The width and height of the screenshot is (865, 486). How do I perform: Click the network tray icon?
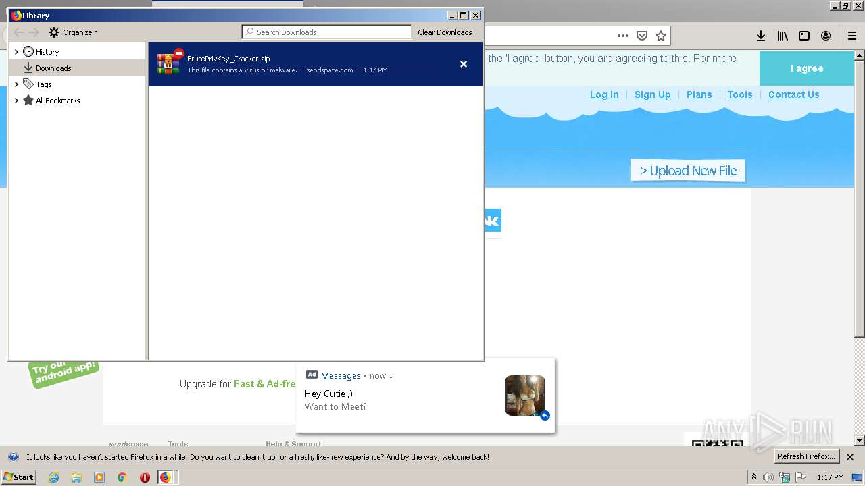[785, 477]
